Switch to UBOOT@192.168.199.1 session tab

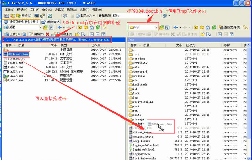click(21, 22)
